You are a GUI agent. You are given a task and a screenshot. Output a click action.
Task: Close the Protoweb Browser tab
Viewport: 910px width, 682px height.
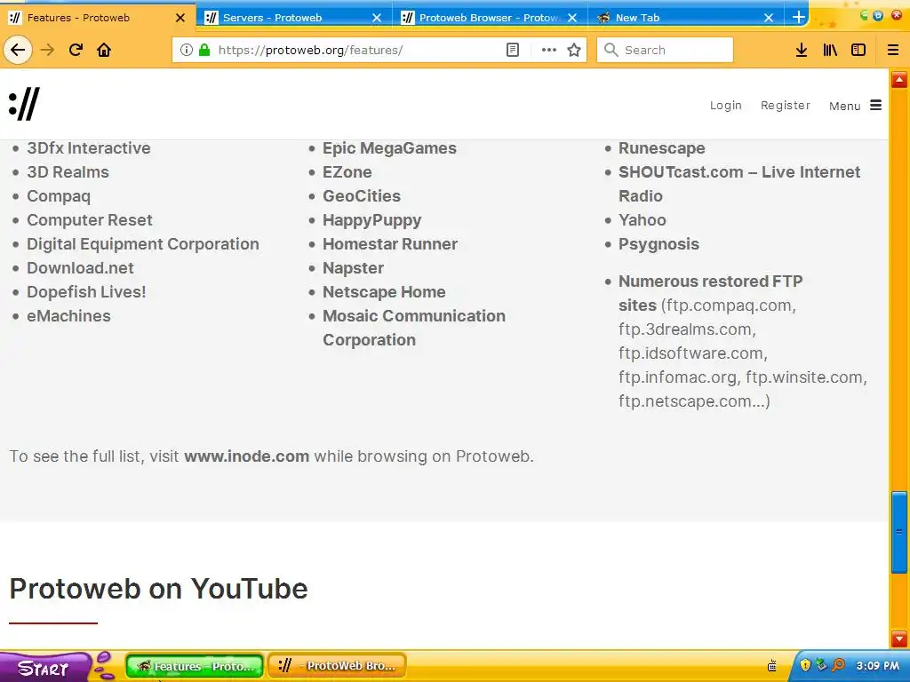tap(572, 18)
